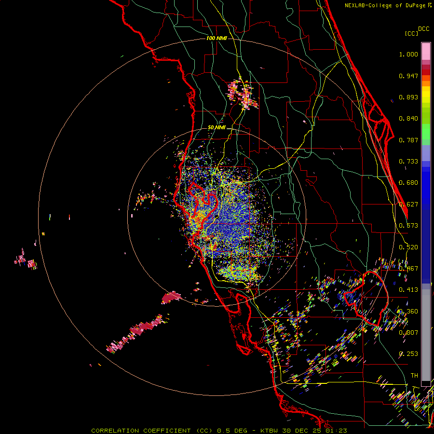Viewport: 434px width, 434px height.
Task: Select the "DCC" product label
Action: coord(423,29)
